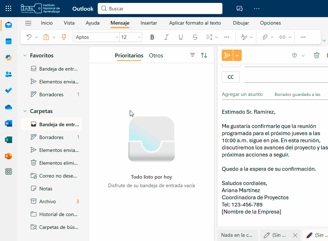Switch to the Otros inbox tab
The image size is (328, 241).
pos(156,56)
